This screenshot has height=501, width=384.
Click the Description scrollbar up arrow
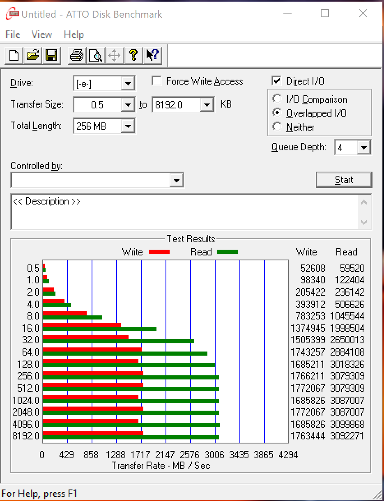[364, 202]
